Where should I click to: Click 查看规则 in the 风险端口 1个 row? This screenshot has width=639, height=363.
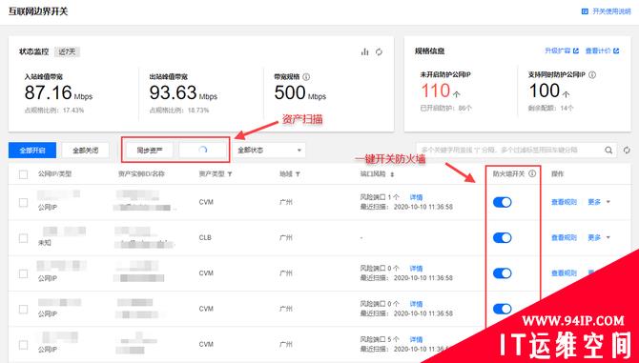coord(564,202)
